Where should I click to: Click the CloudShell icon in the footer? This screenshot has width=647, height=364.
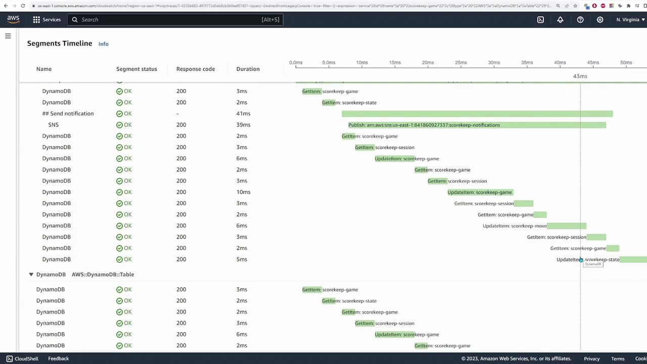[10, 358]
